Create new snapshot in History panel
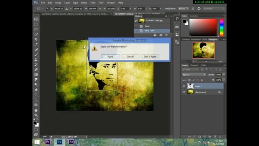259x146 pixels. 161,35
